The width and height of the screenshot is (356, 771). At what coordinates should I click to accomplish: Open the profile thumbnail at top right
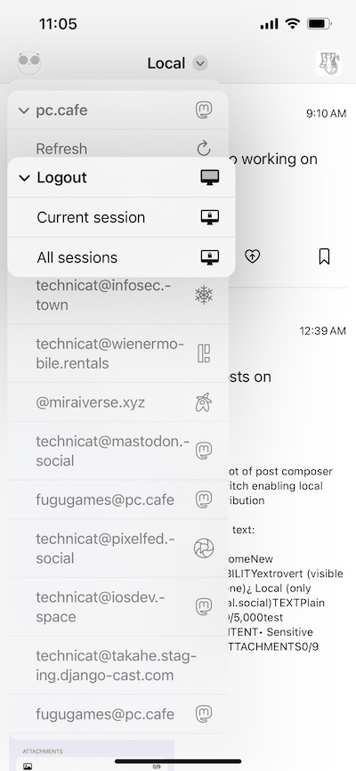pos(328,63)
